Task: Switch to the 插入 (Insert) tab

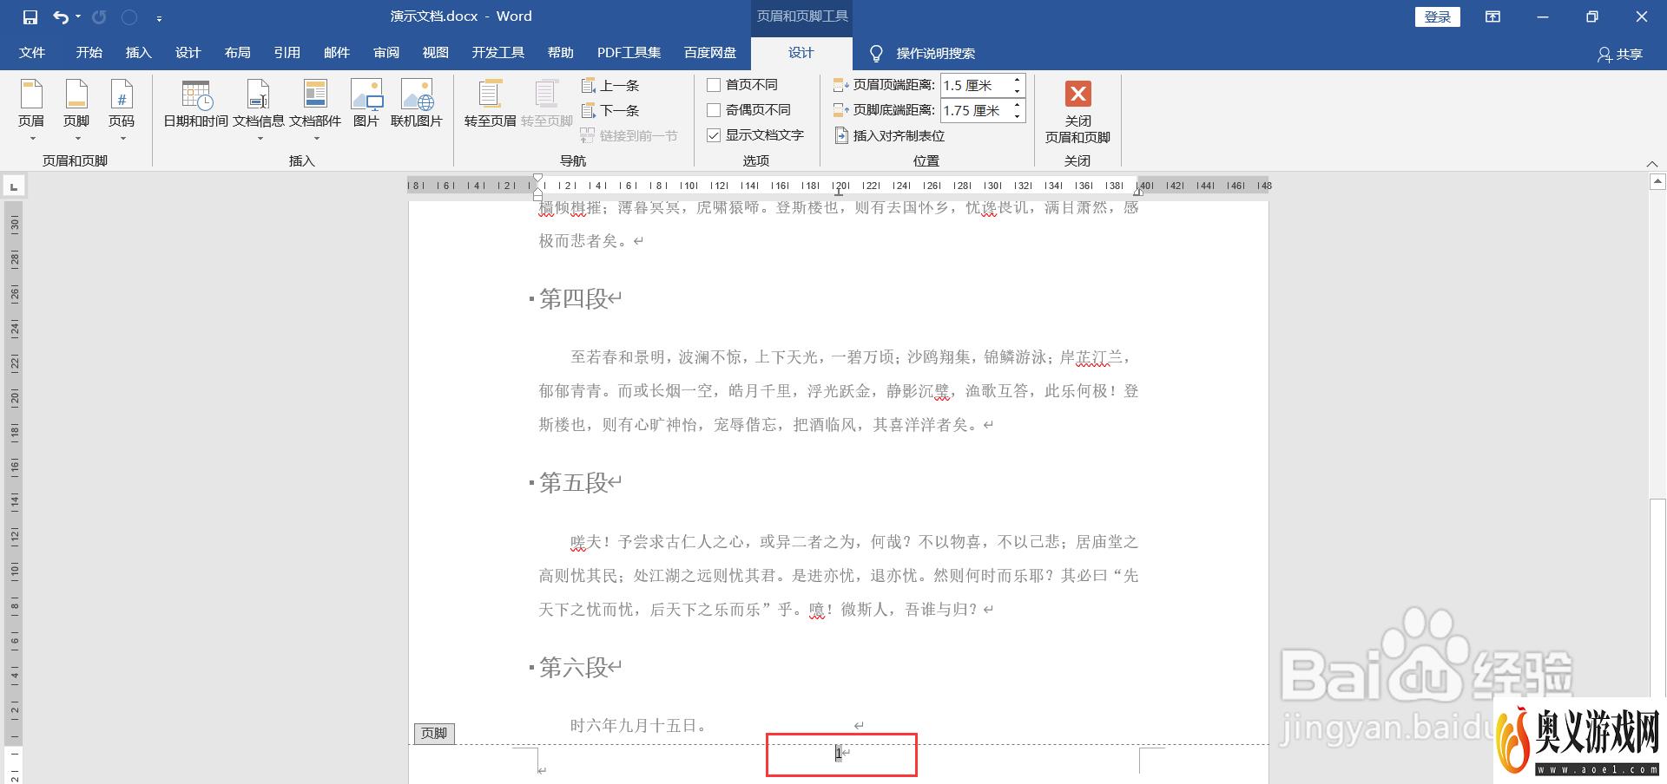Action: pyautogui.click(x=138, y=53)
